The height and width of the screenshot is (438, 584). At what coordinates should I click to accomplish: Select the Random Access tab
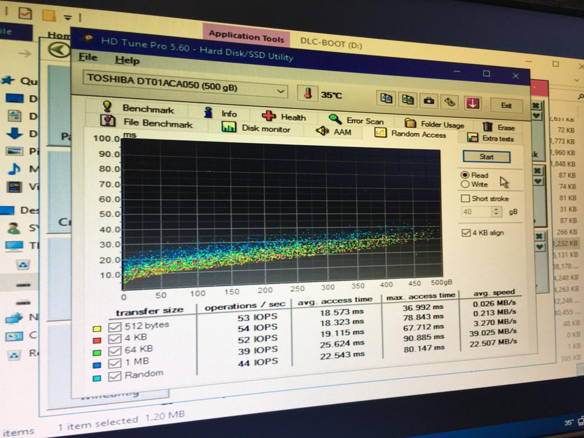click(x=411, y=133)
